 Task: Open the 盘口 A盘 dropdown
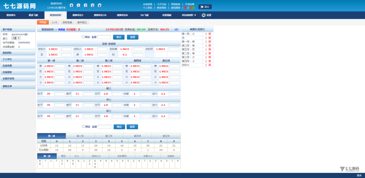coord(16,38)
